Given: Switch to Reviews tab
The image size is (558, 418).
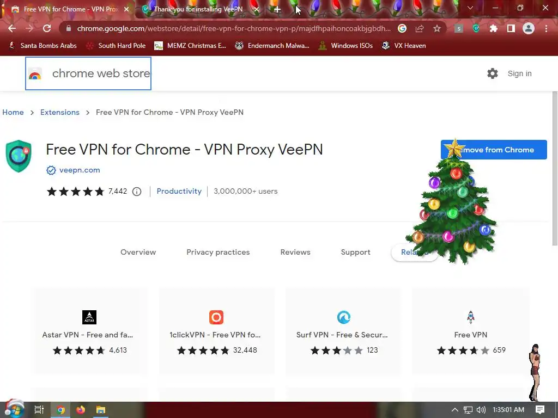Looking at the screenshot, I should click(295, 252).
